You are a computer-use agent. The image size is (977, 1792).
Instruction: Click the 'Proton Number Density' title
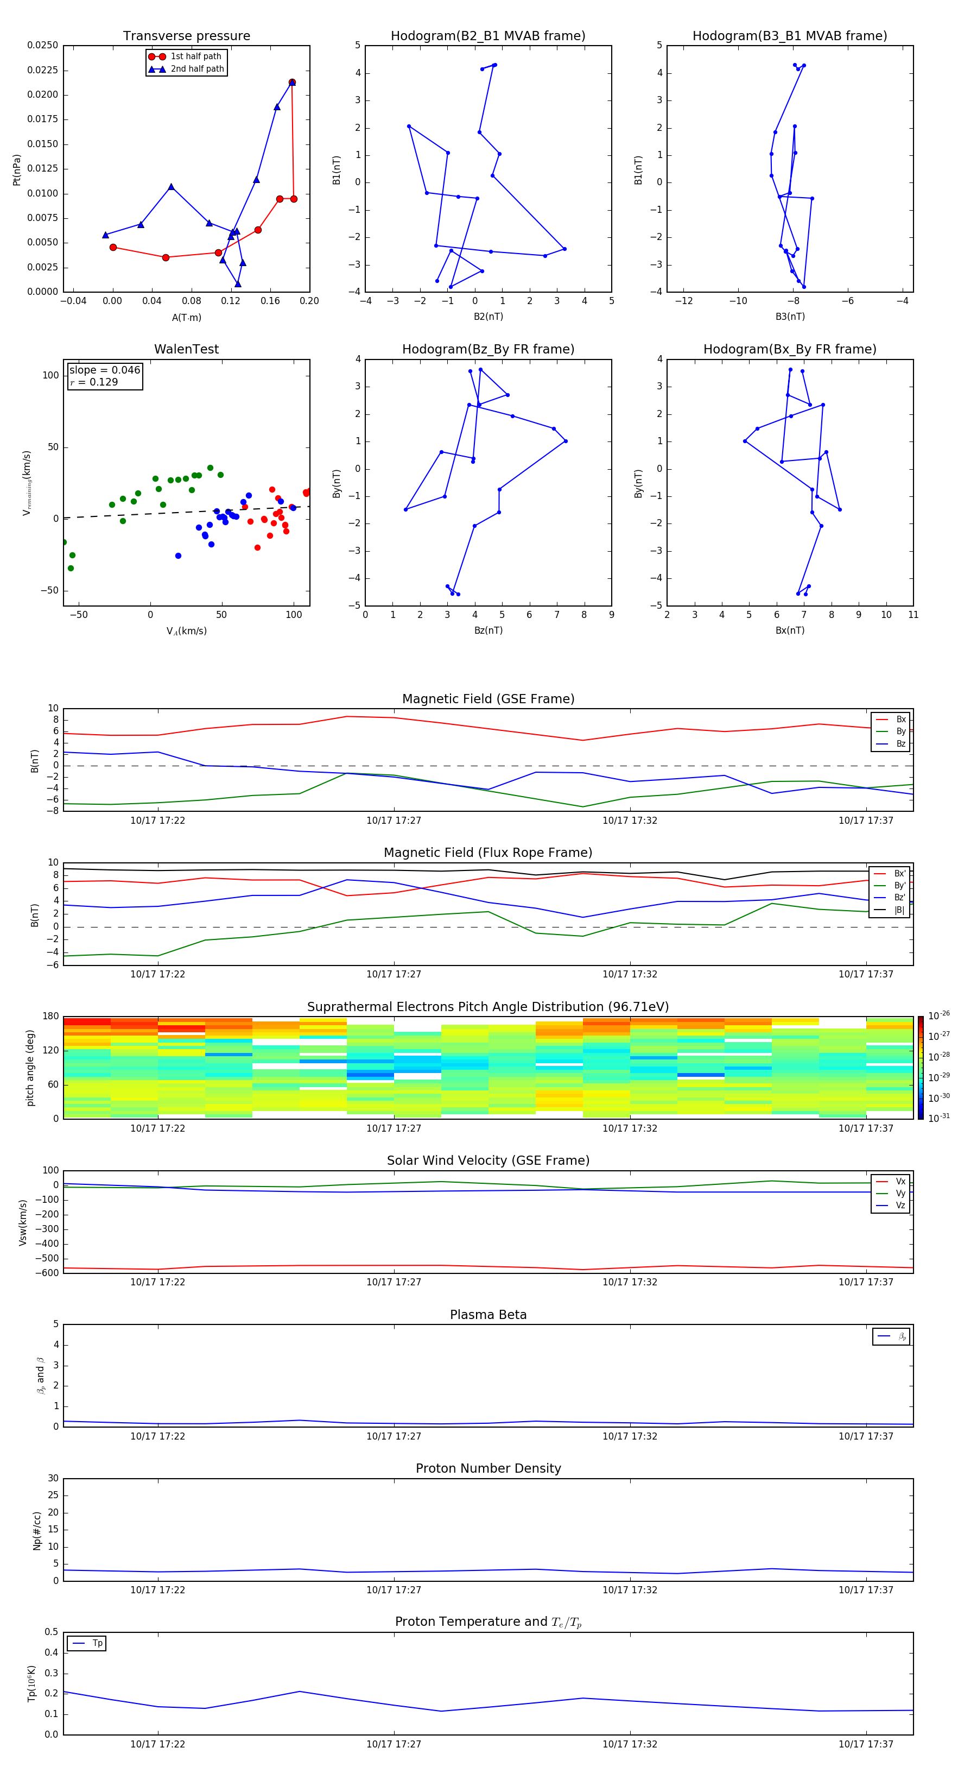pos(488,1468)
